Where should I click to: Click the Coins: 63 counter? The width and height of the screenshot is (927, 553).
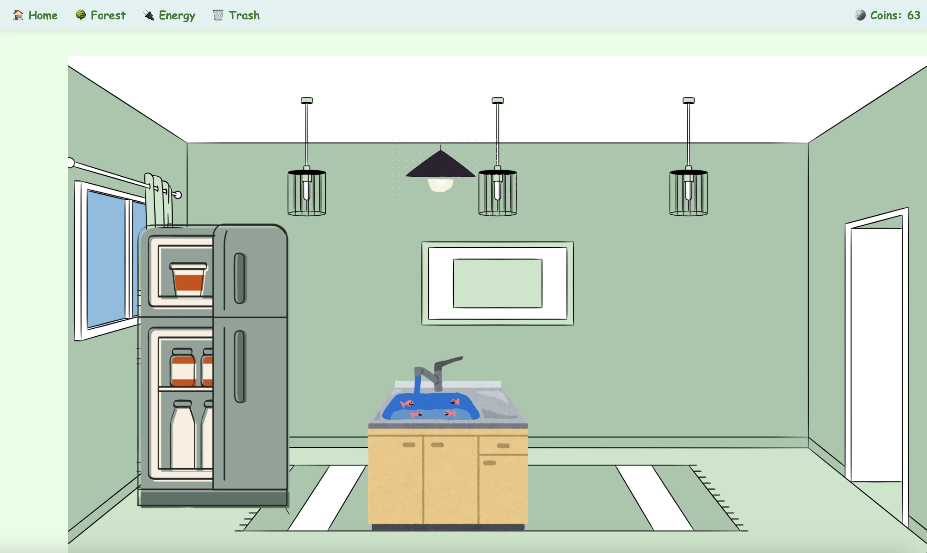(x=895, y=15)
